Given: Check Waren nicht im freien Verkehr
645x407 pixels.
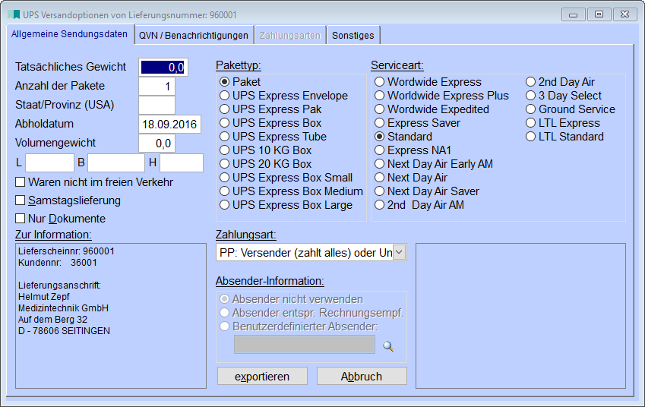Looking at the screenshot, I should point(21,182).
